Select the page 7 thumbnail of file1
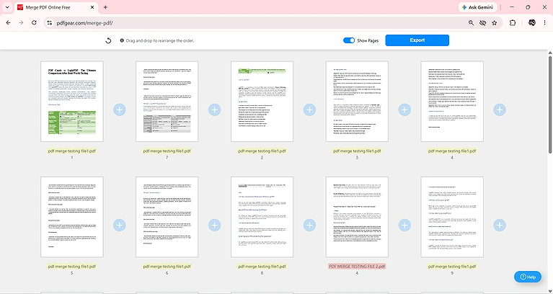Image resolution: width=553 pixels, height=294 pixels. pyautogui.click(x=167, y=102)
